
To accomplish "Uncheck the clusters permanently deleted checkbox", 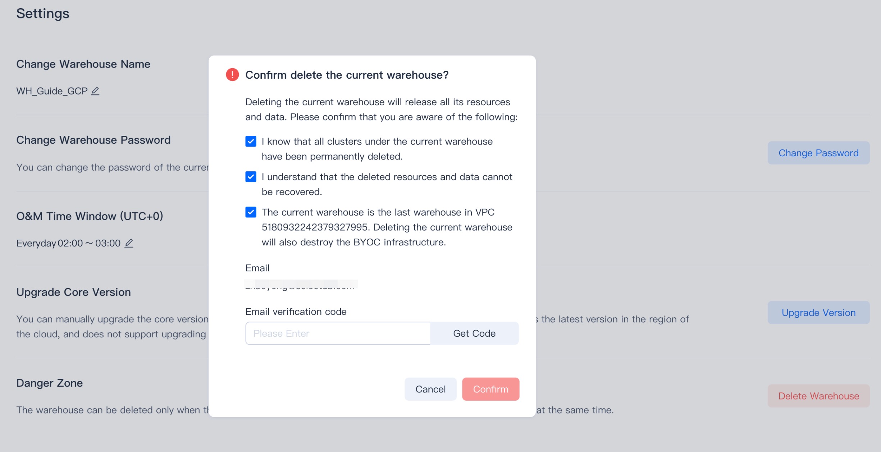I will tap(251, 142).
